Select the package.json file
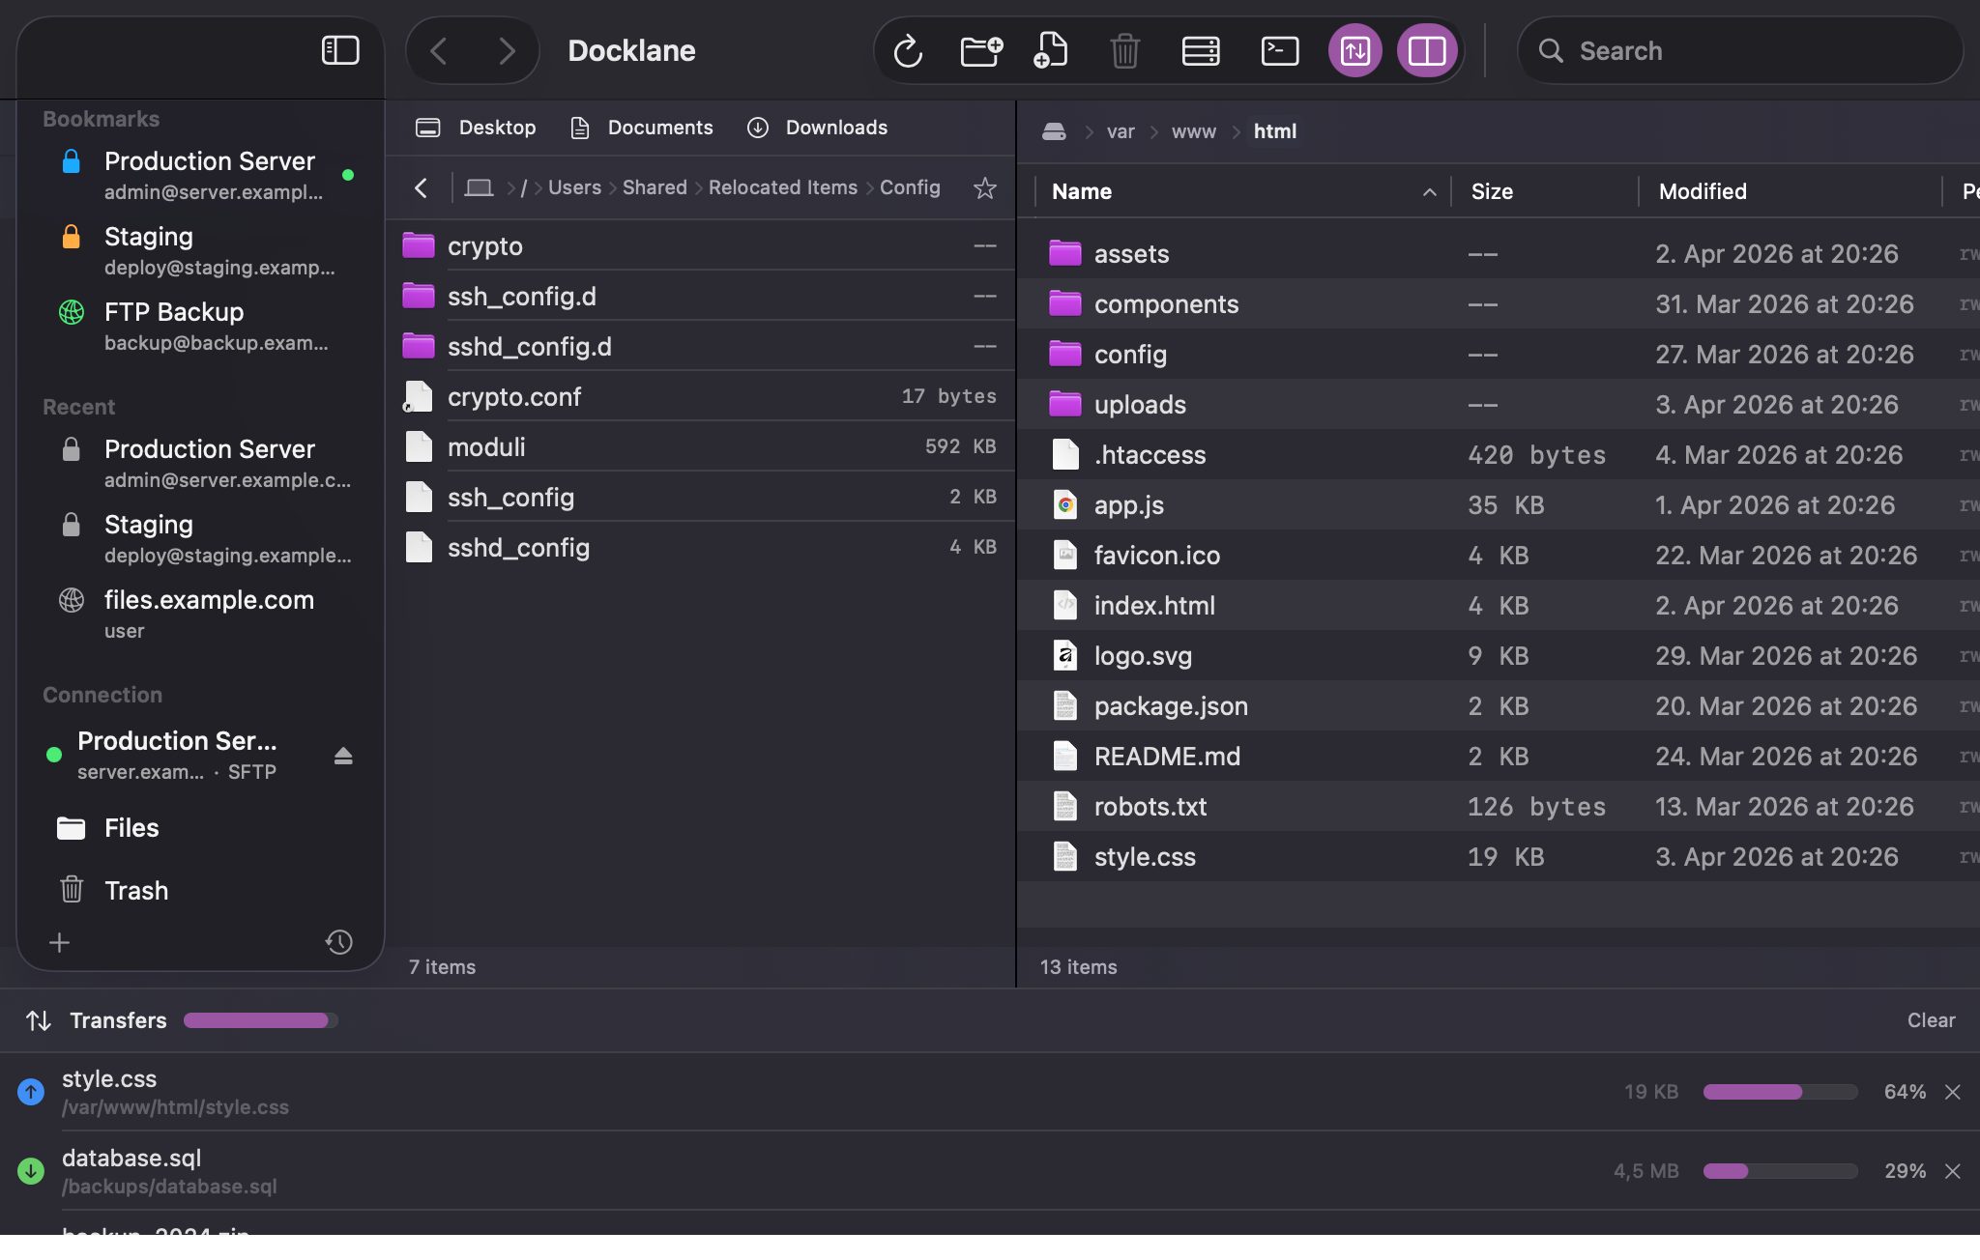Screen dimensions: 1980x1260 tap(1499, 705)
